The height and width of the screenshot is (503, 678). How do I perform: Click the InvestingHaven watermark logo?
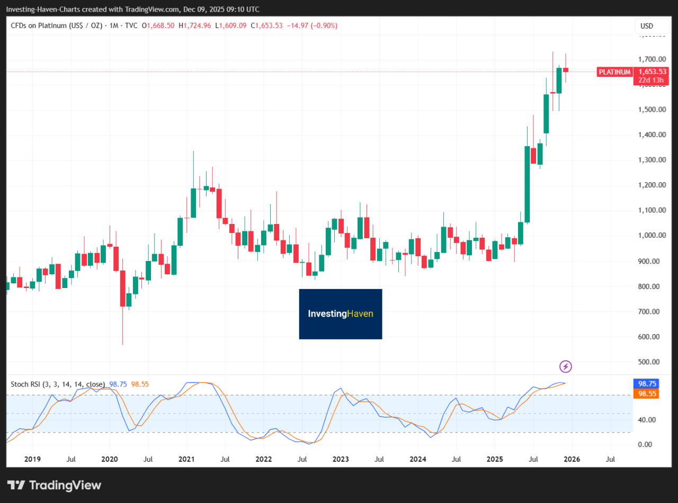coord(341,314)
